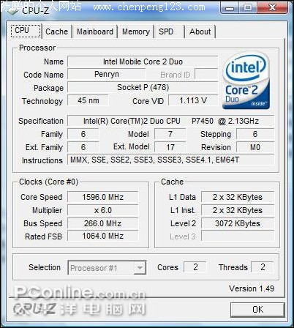Switch to the Cache tab
The image size is (294, 328).
(56, 31)
